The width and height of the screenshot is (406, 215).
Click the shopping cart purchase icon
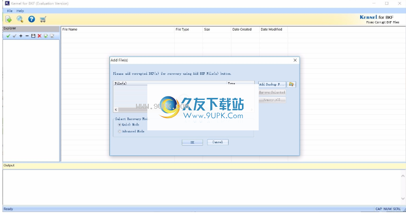tap(43, 19)
